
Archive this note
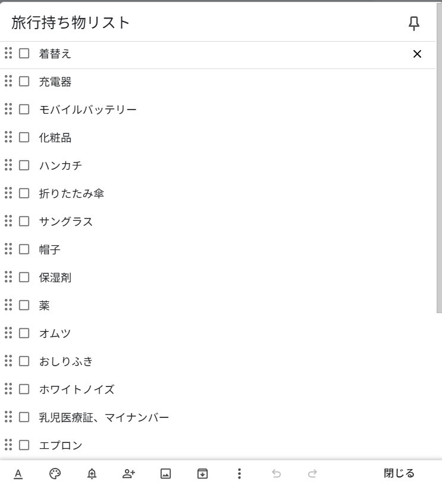[202, 474]
